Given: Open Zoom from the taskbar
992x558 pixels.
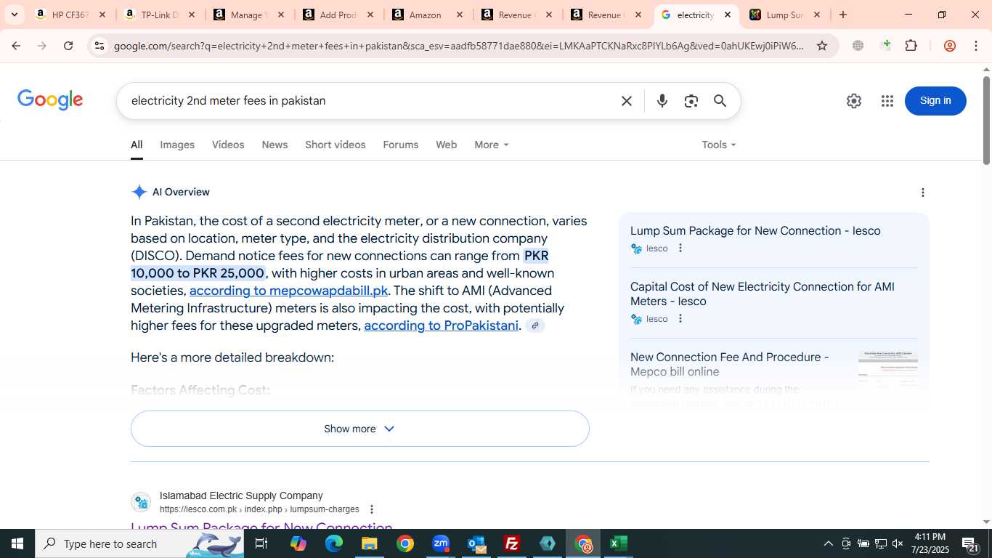Looking at the screenshot, I should 441,543.
